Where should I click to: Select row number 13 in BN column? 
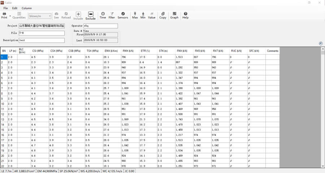pyautogui.click(x=4, y=119)
